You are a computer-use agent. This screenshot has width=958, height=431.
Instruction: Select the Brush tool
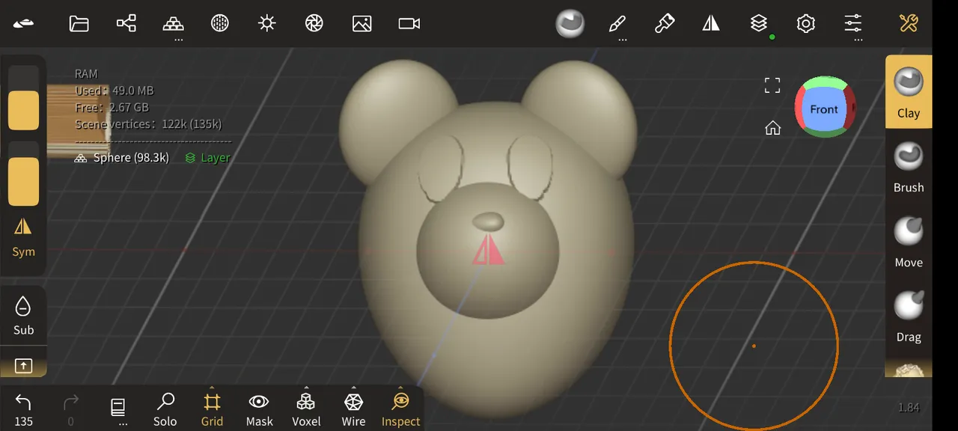tap(909, 166)
